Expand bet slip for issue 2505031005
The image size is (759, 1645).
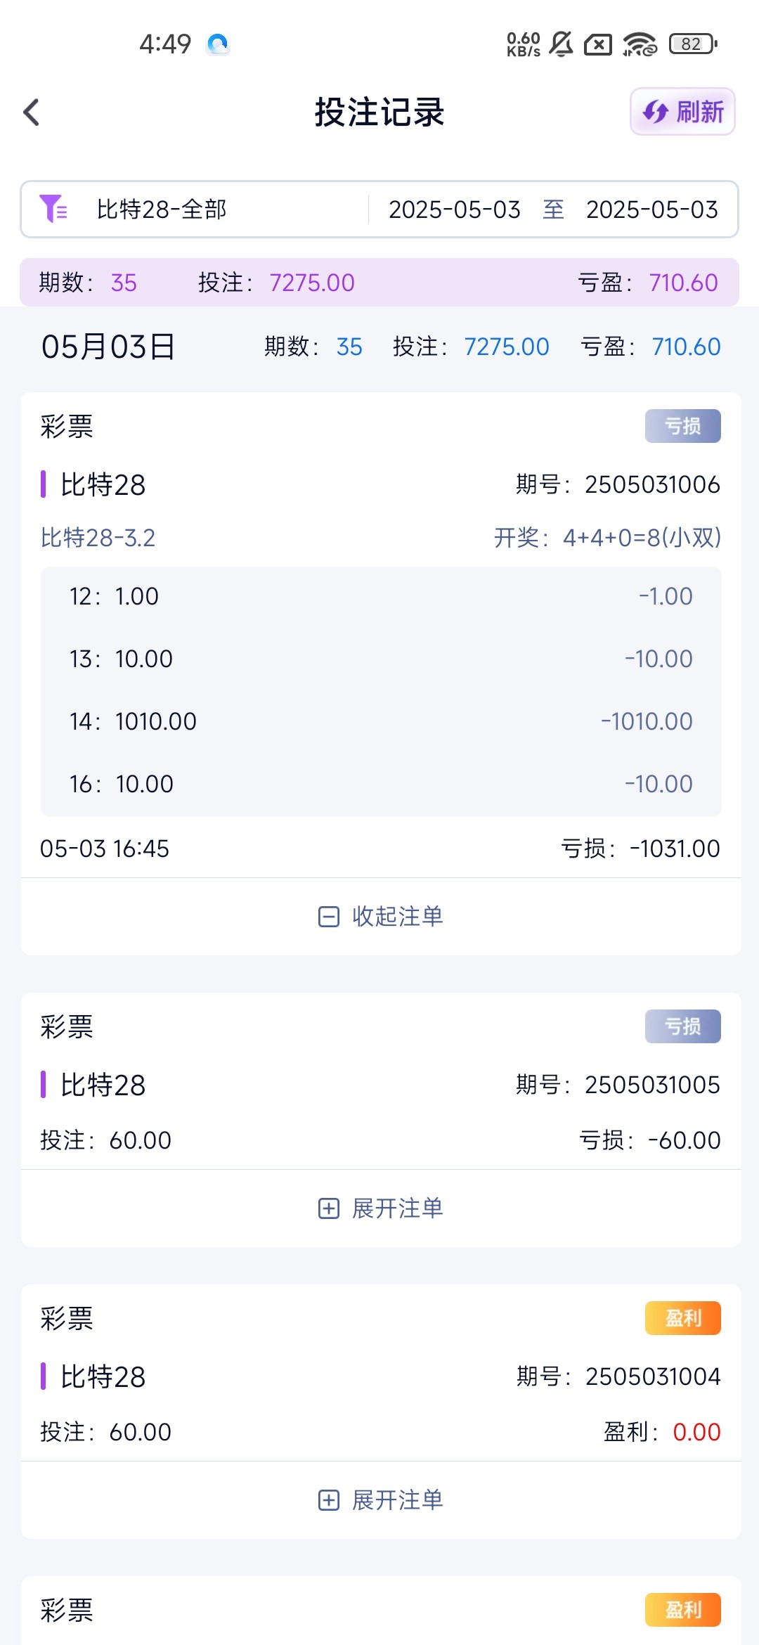pyautogui.click(x=397, y=1208)
